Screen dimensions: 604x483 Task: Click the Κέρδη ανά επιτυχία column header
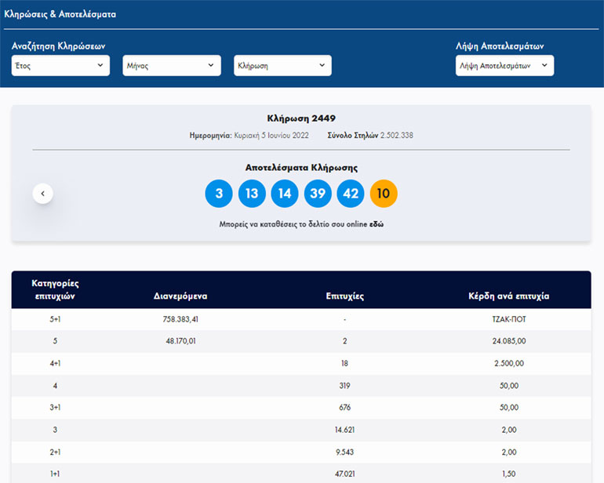tap(508, 296)
